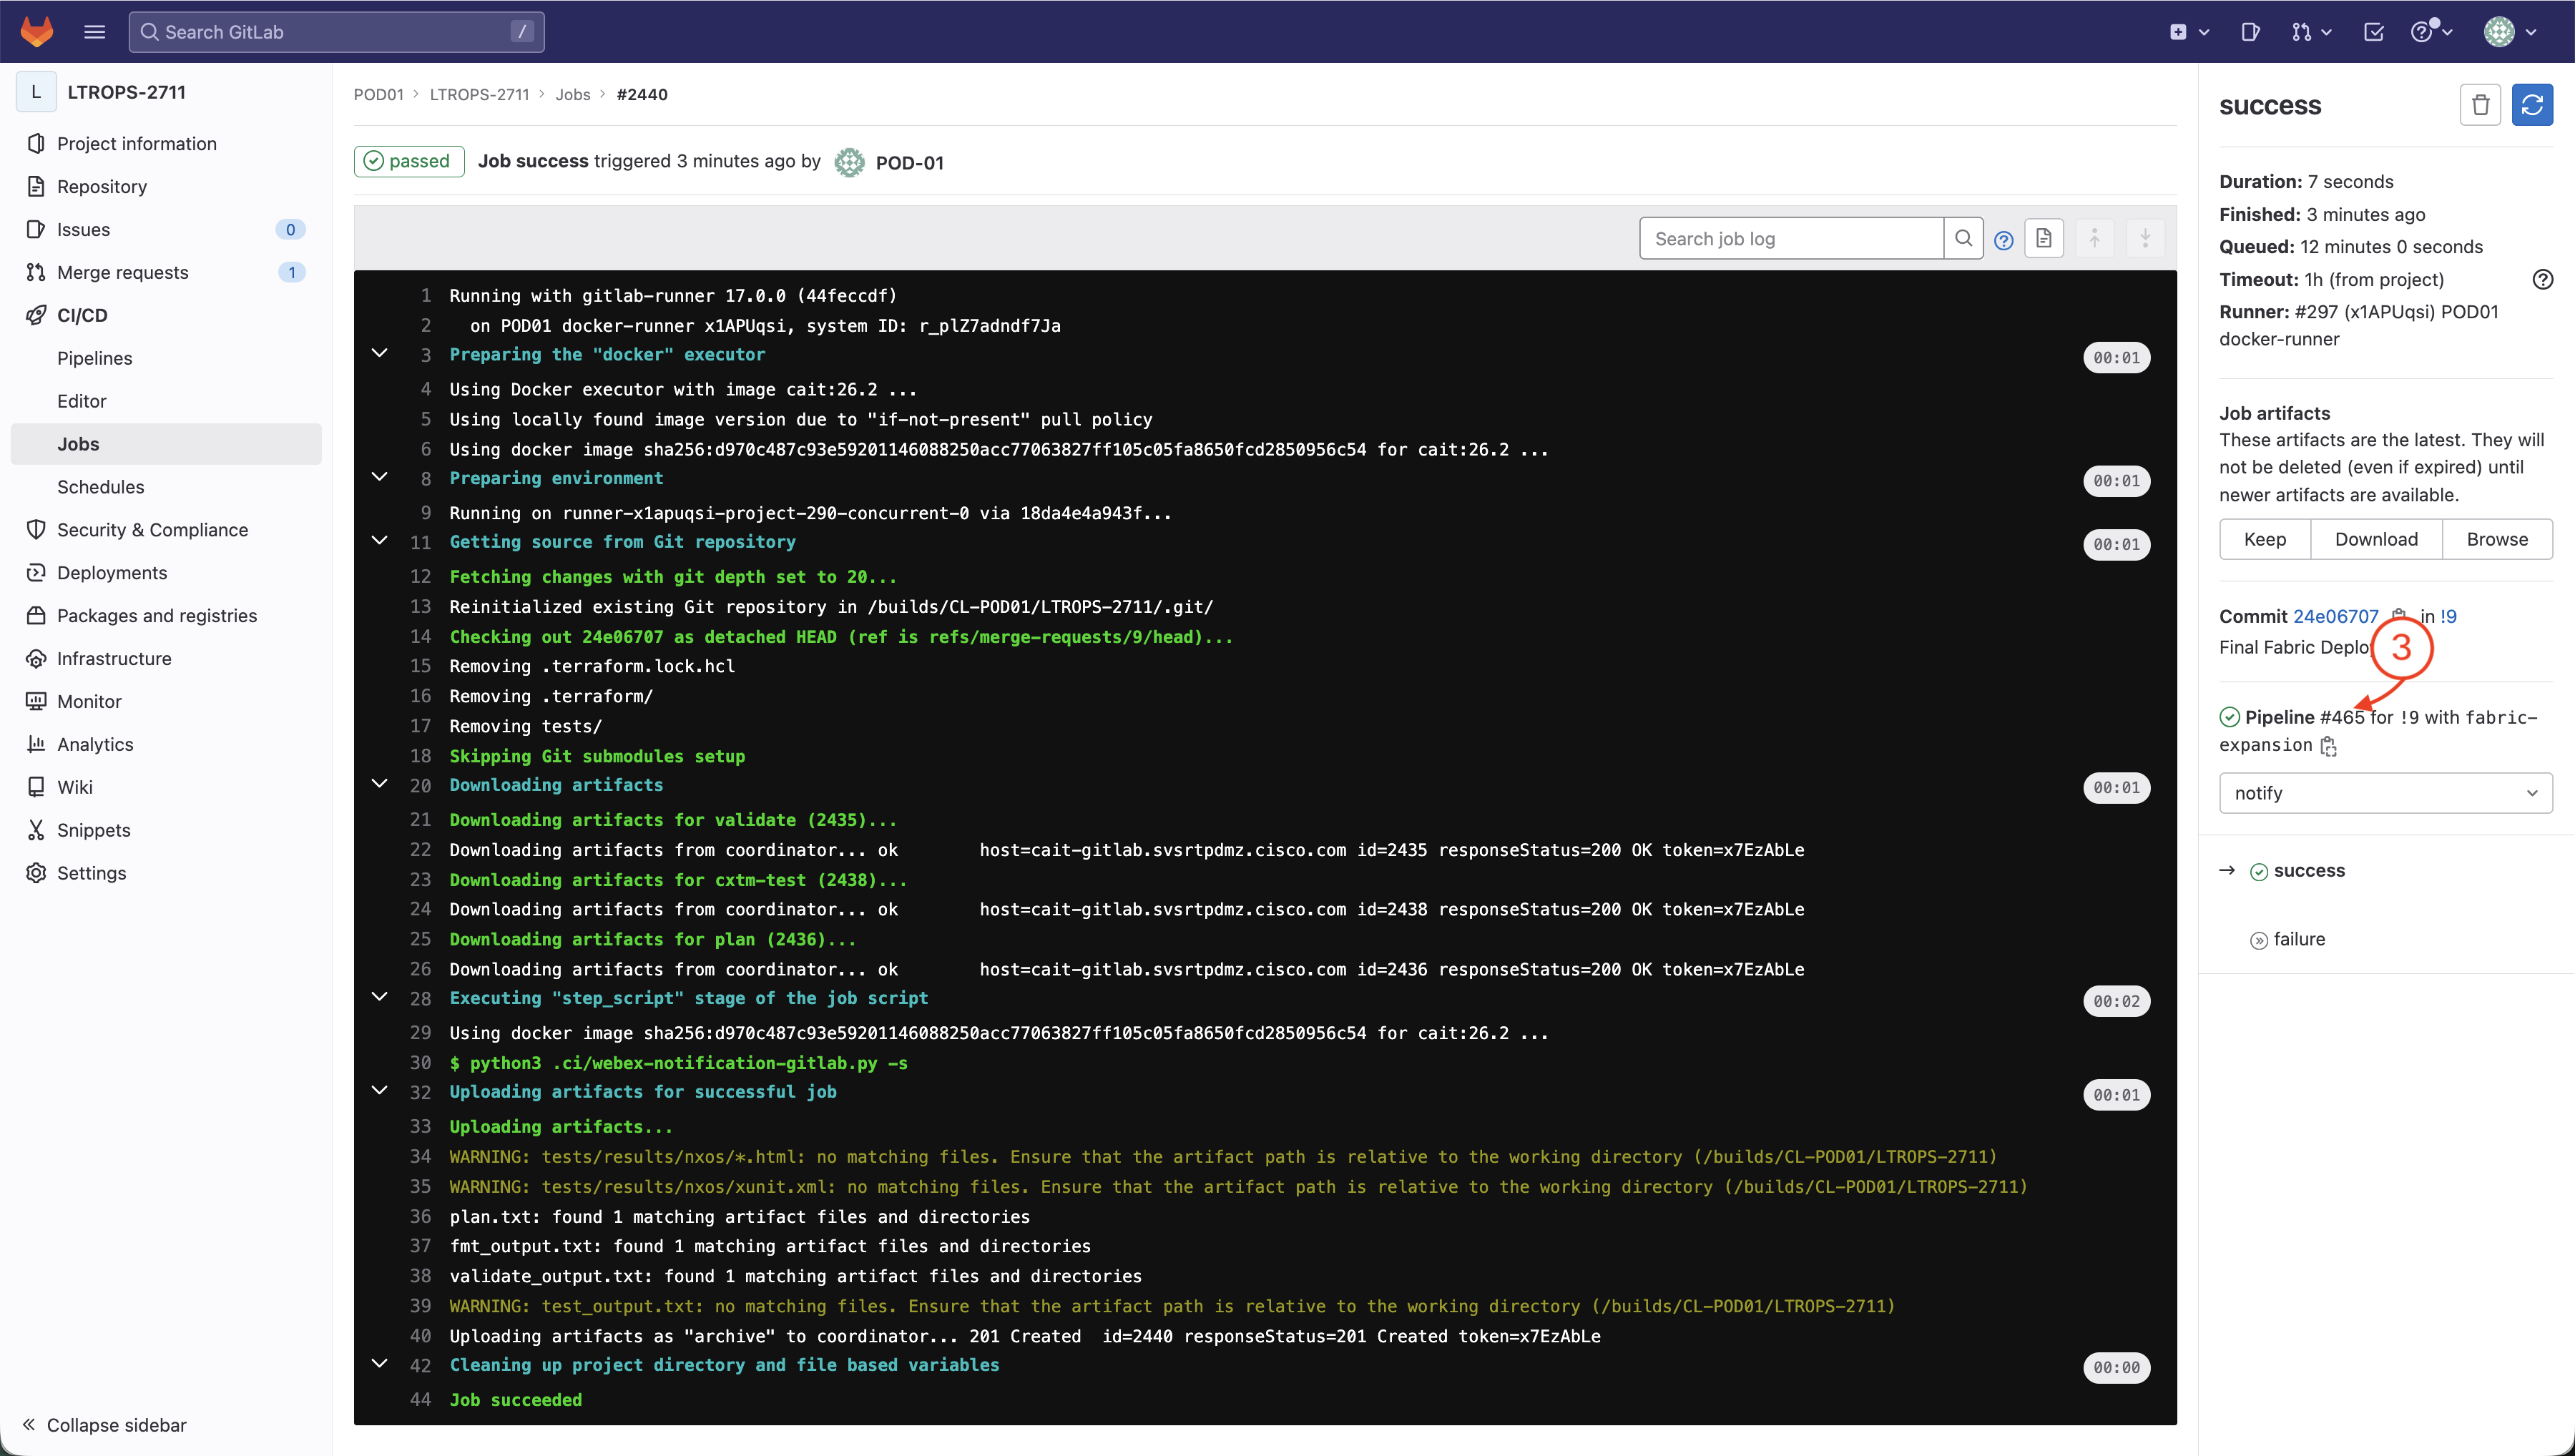
Task: Click the Download artifacts button
Action: point(2376,540)
